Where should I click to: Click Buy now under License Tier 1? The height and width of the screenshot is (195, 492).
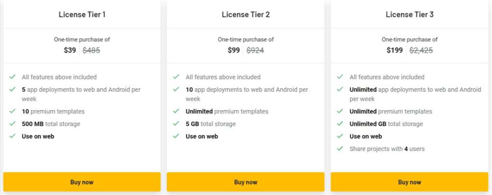tap(82, 182)
